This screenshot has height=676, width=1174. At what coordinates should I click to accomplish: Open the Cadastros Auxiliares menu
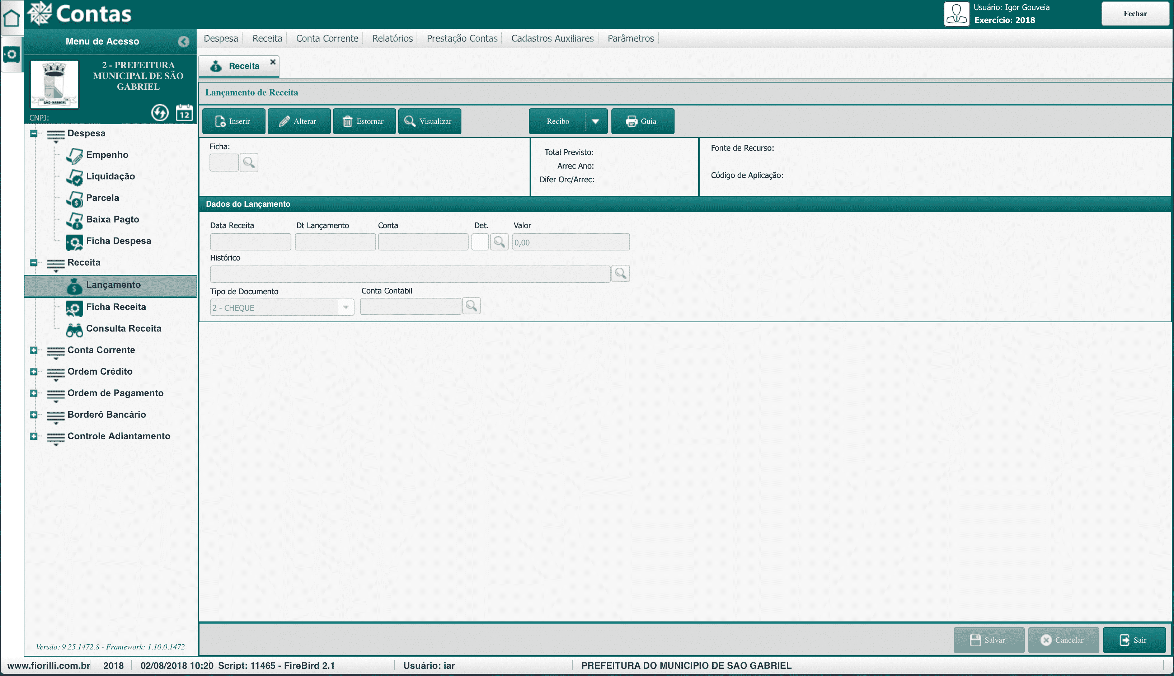click(552, 38)
